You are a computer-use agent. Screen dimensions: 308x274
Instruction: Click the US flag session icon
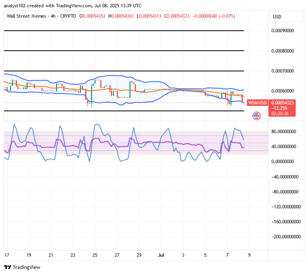(x=257, y=116)
